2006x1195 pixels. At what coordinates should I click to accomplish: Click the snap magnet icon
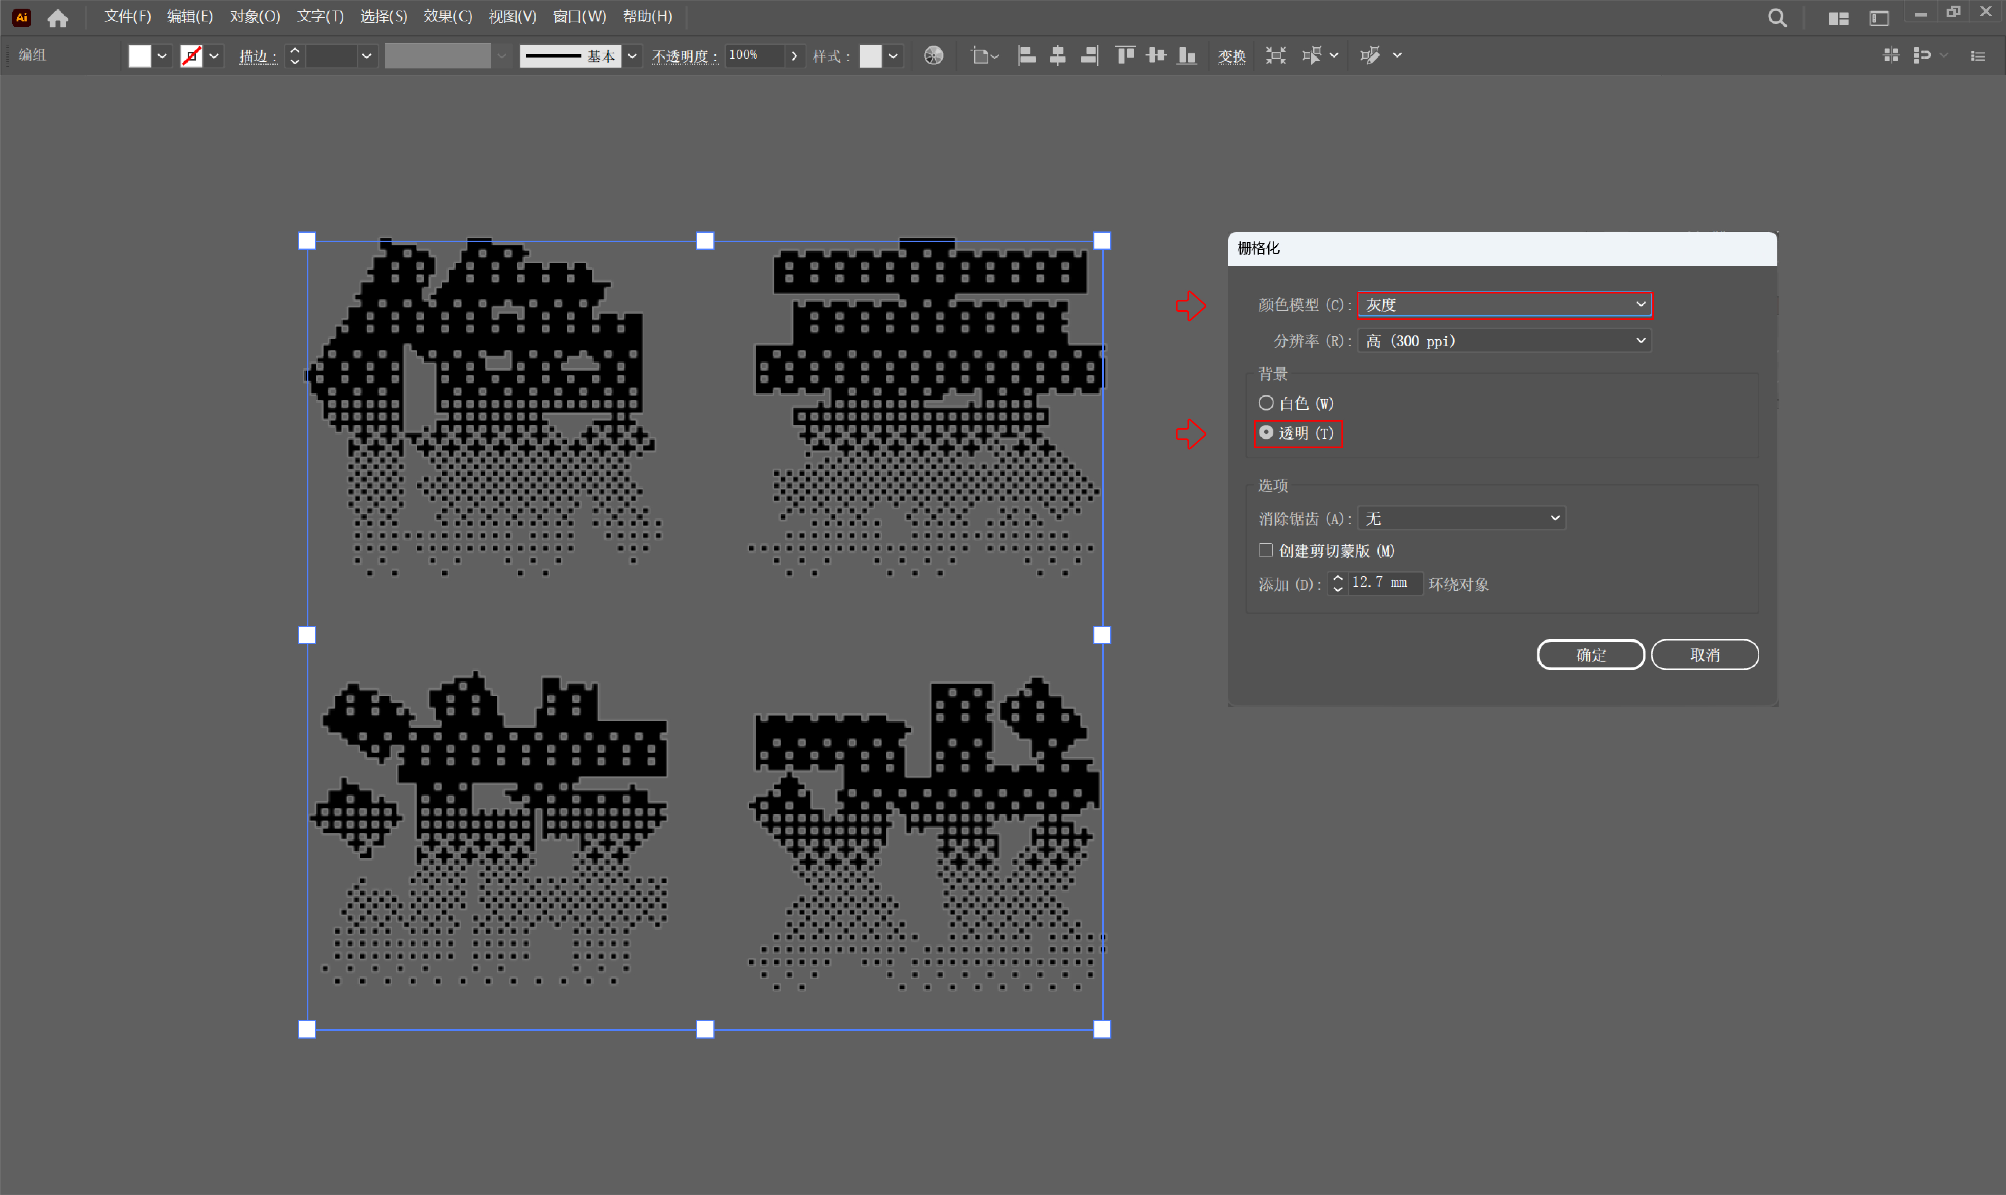click(1922, 56)
